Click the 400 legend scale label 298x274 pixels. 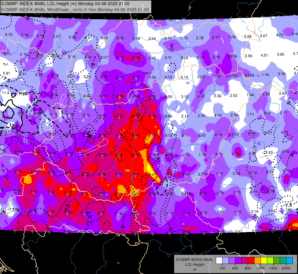(235, 268)
